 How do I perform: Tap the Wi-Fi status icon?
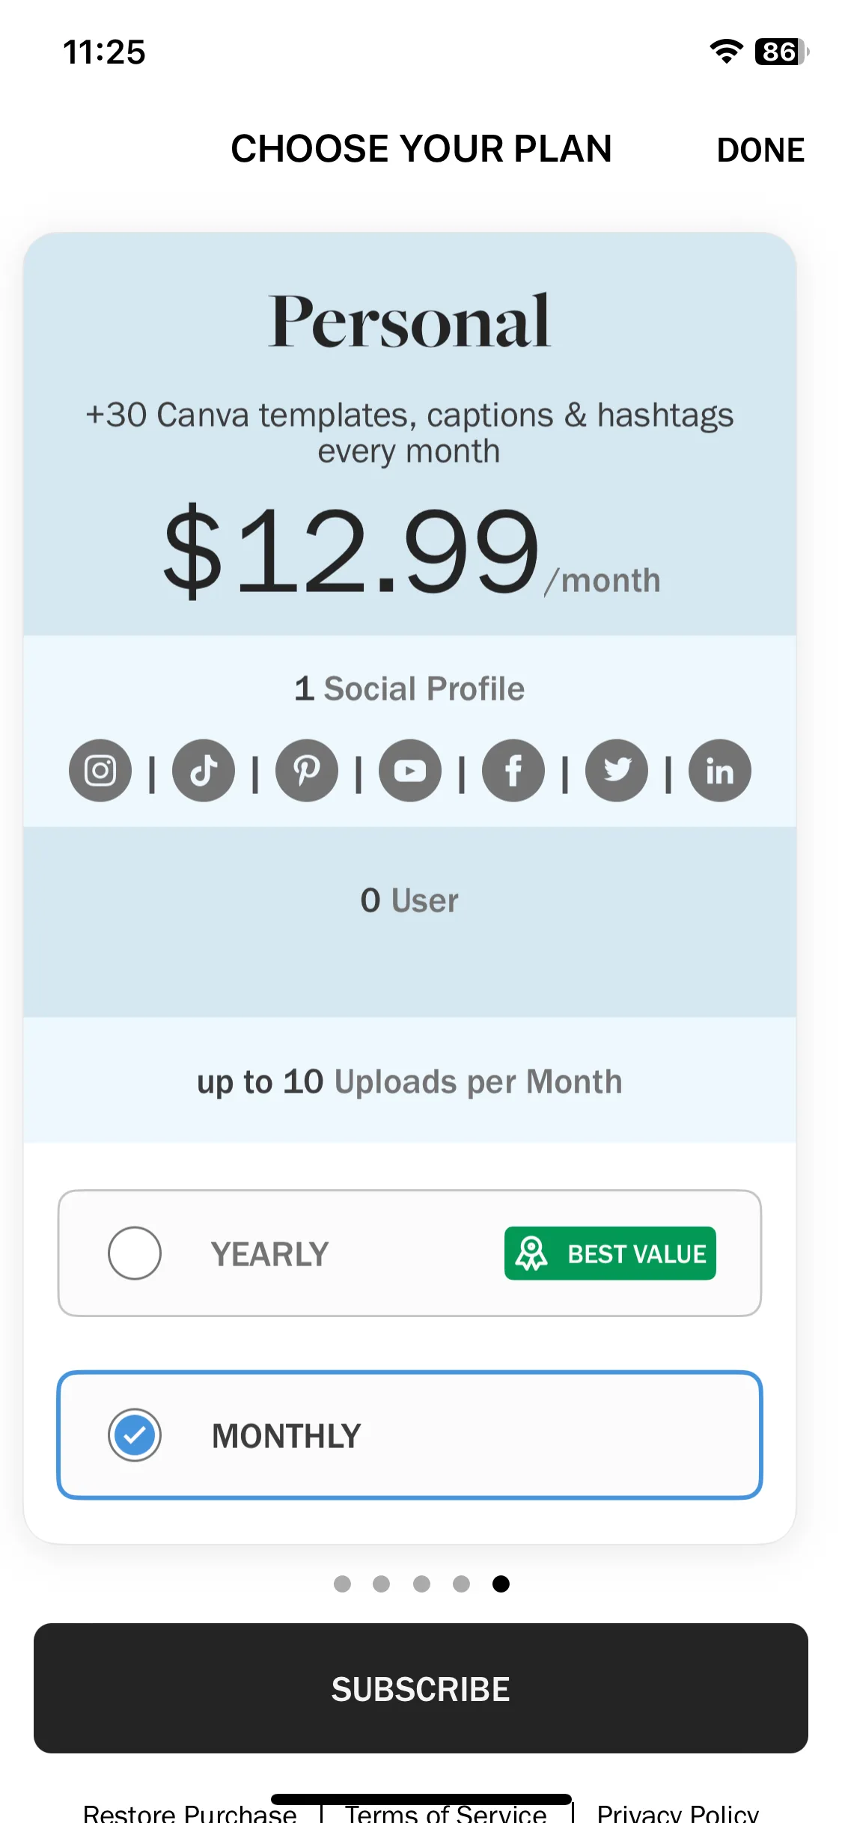point(726,51)
